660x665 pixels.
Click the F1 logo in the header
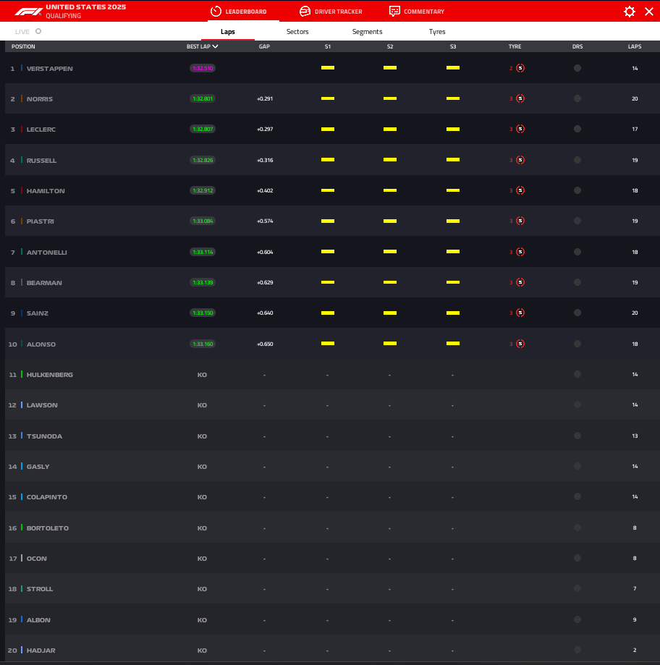pos(28,12)
